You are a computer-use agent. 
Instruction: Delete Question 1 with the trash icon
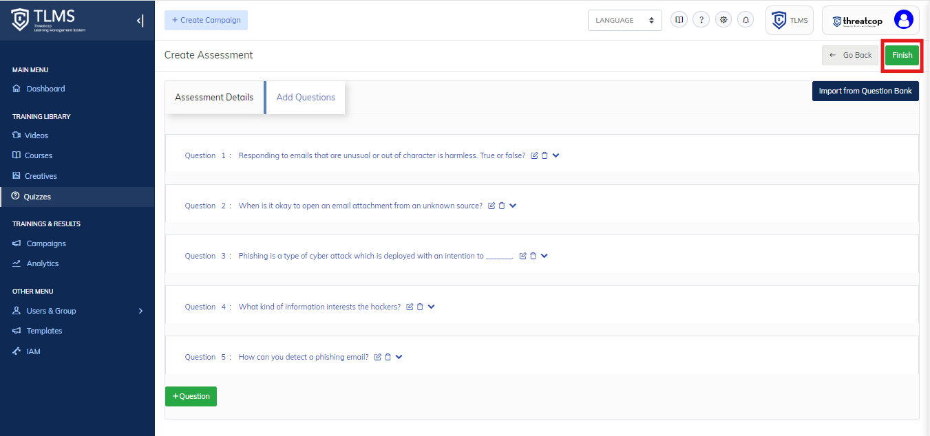545,155
